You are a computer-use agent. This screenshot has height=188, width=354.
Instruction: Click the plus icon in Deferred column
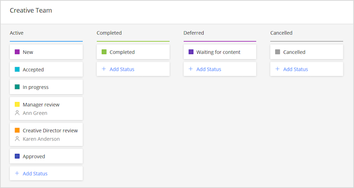coord(191,69)
